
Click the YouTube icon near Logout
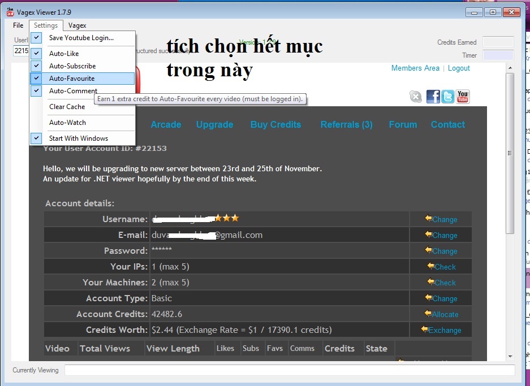coord(462,97)
